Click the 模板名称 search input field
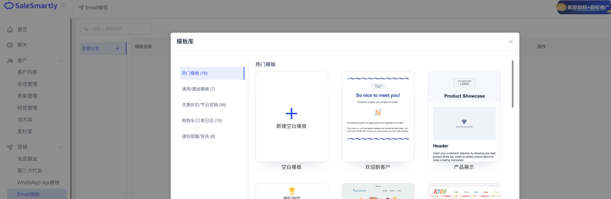This screenshot has height=199, width=611. tap(116, 29)
